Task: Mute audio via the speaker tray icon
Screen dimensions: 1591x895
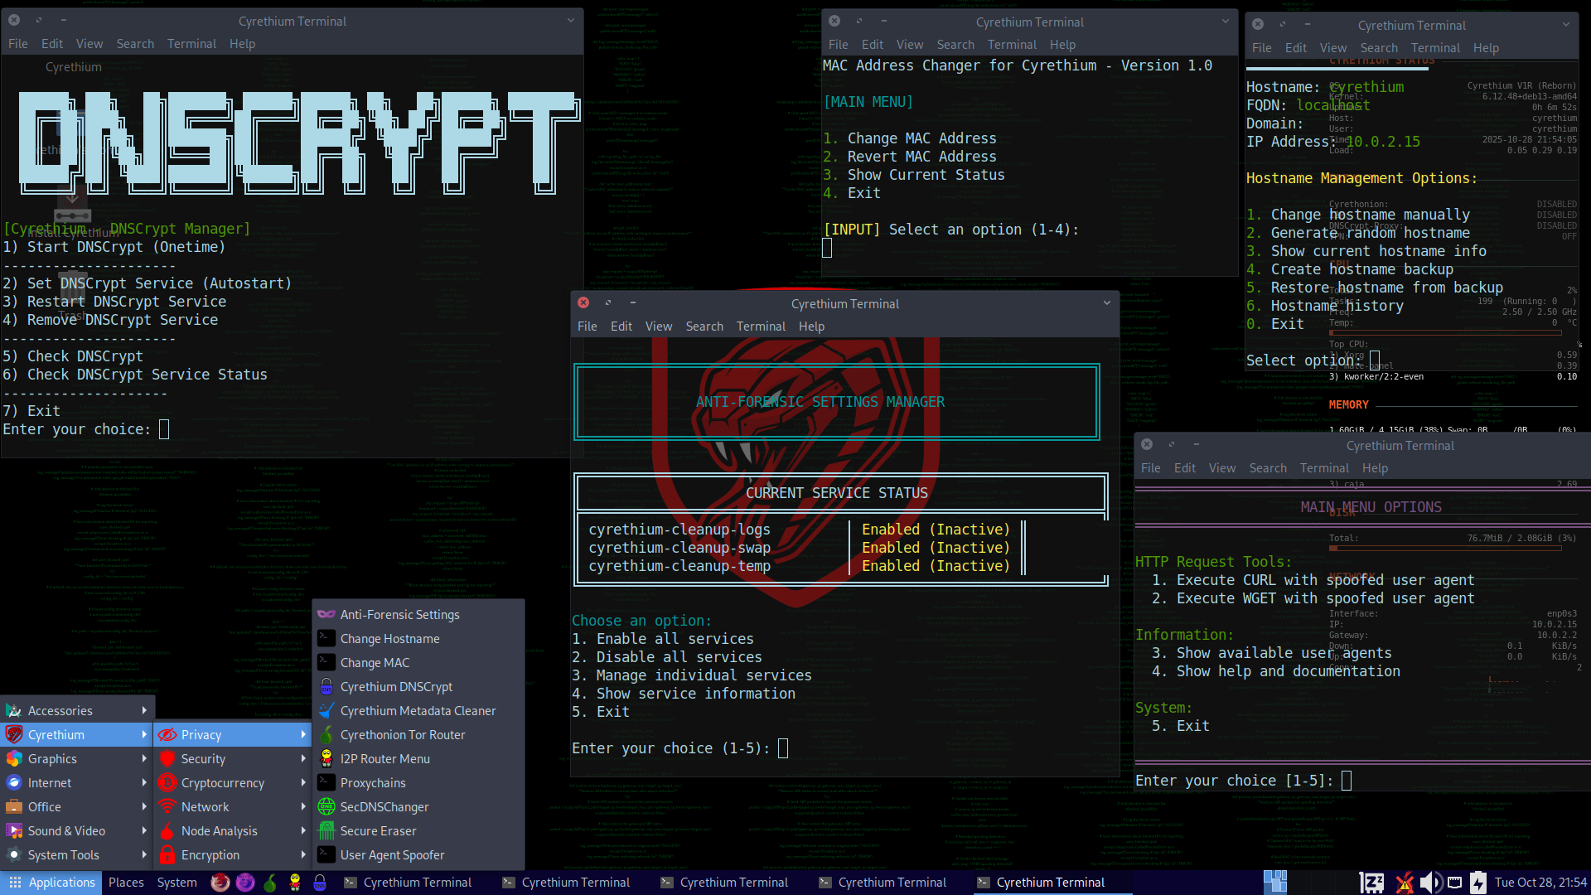Action: coord(1429,882)
